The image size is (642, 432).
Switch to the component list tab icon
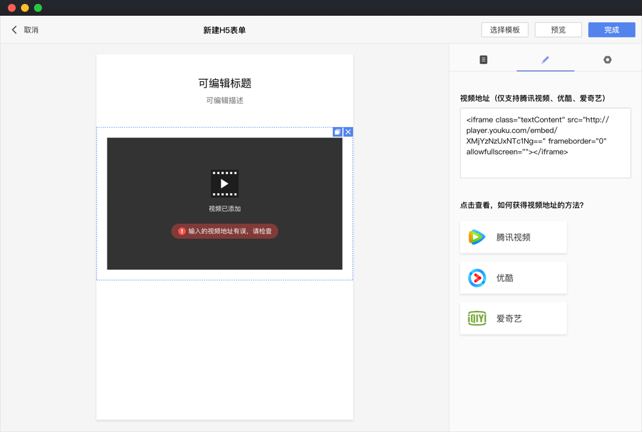(483, 60)
